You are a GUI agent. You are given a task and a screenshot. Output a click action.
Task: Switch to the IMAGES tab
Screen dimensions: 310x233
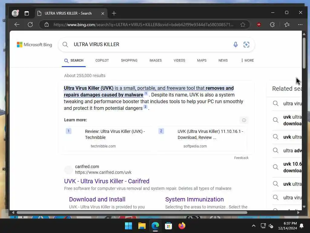click(x=155, y=60)
